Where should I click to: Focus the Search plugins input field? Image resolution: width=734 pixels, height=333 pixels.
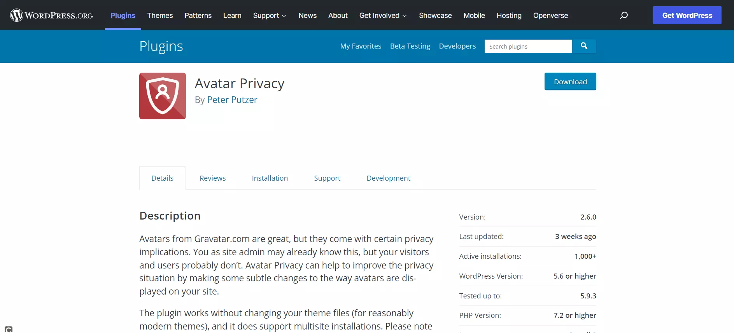[x=528, y=46]
